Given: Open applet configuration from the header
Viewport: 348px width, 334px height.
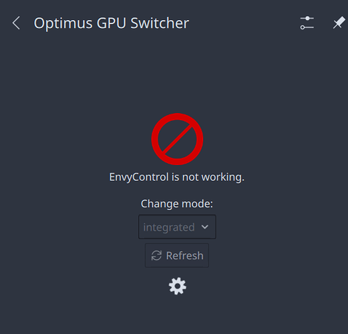Looking at the screenshot, I should (307, 23).
